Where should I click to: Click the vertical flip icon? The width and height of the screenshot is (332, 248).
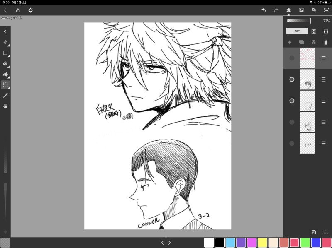pos(314,31)
